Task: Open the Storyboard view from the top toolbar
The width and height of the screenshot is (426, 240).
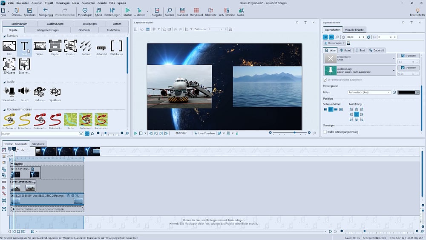Action: 196,11
